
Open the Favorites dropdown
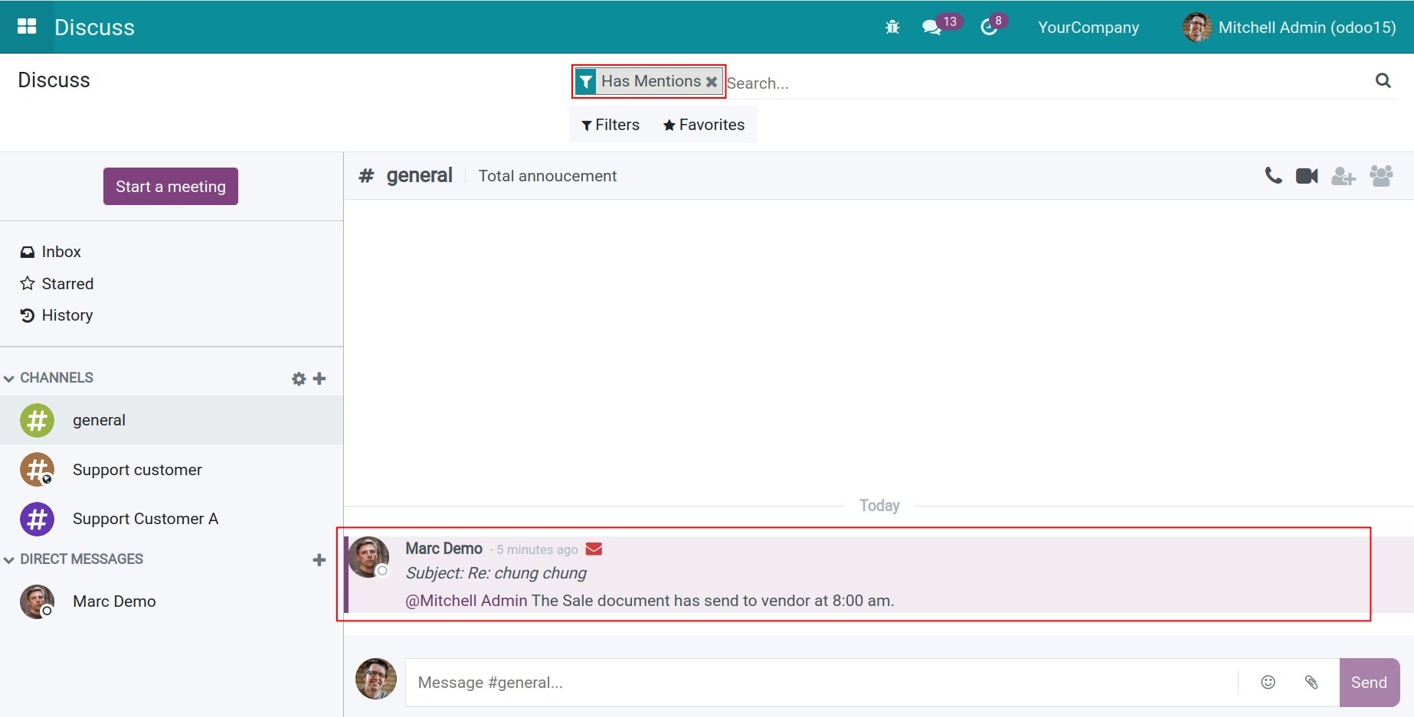(x=704, y=125)
